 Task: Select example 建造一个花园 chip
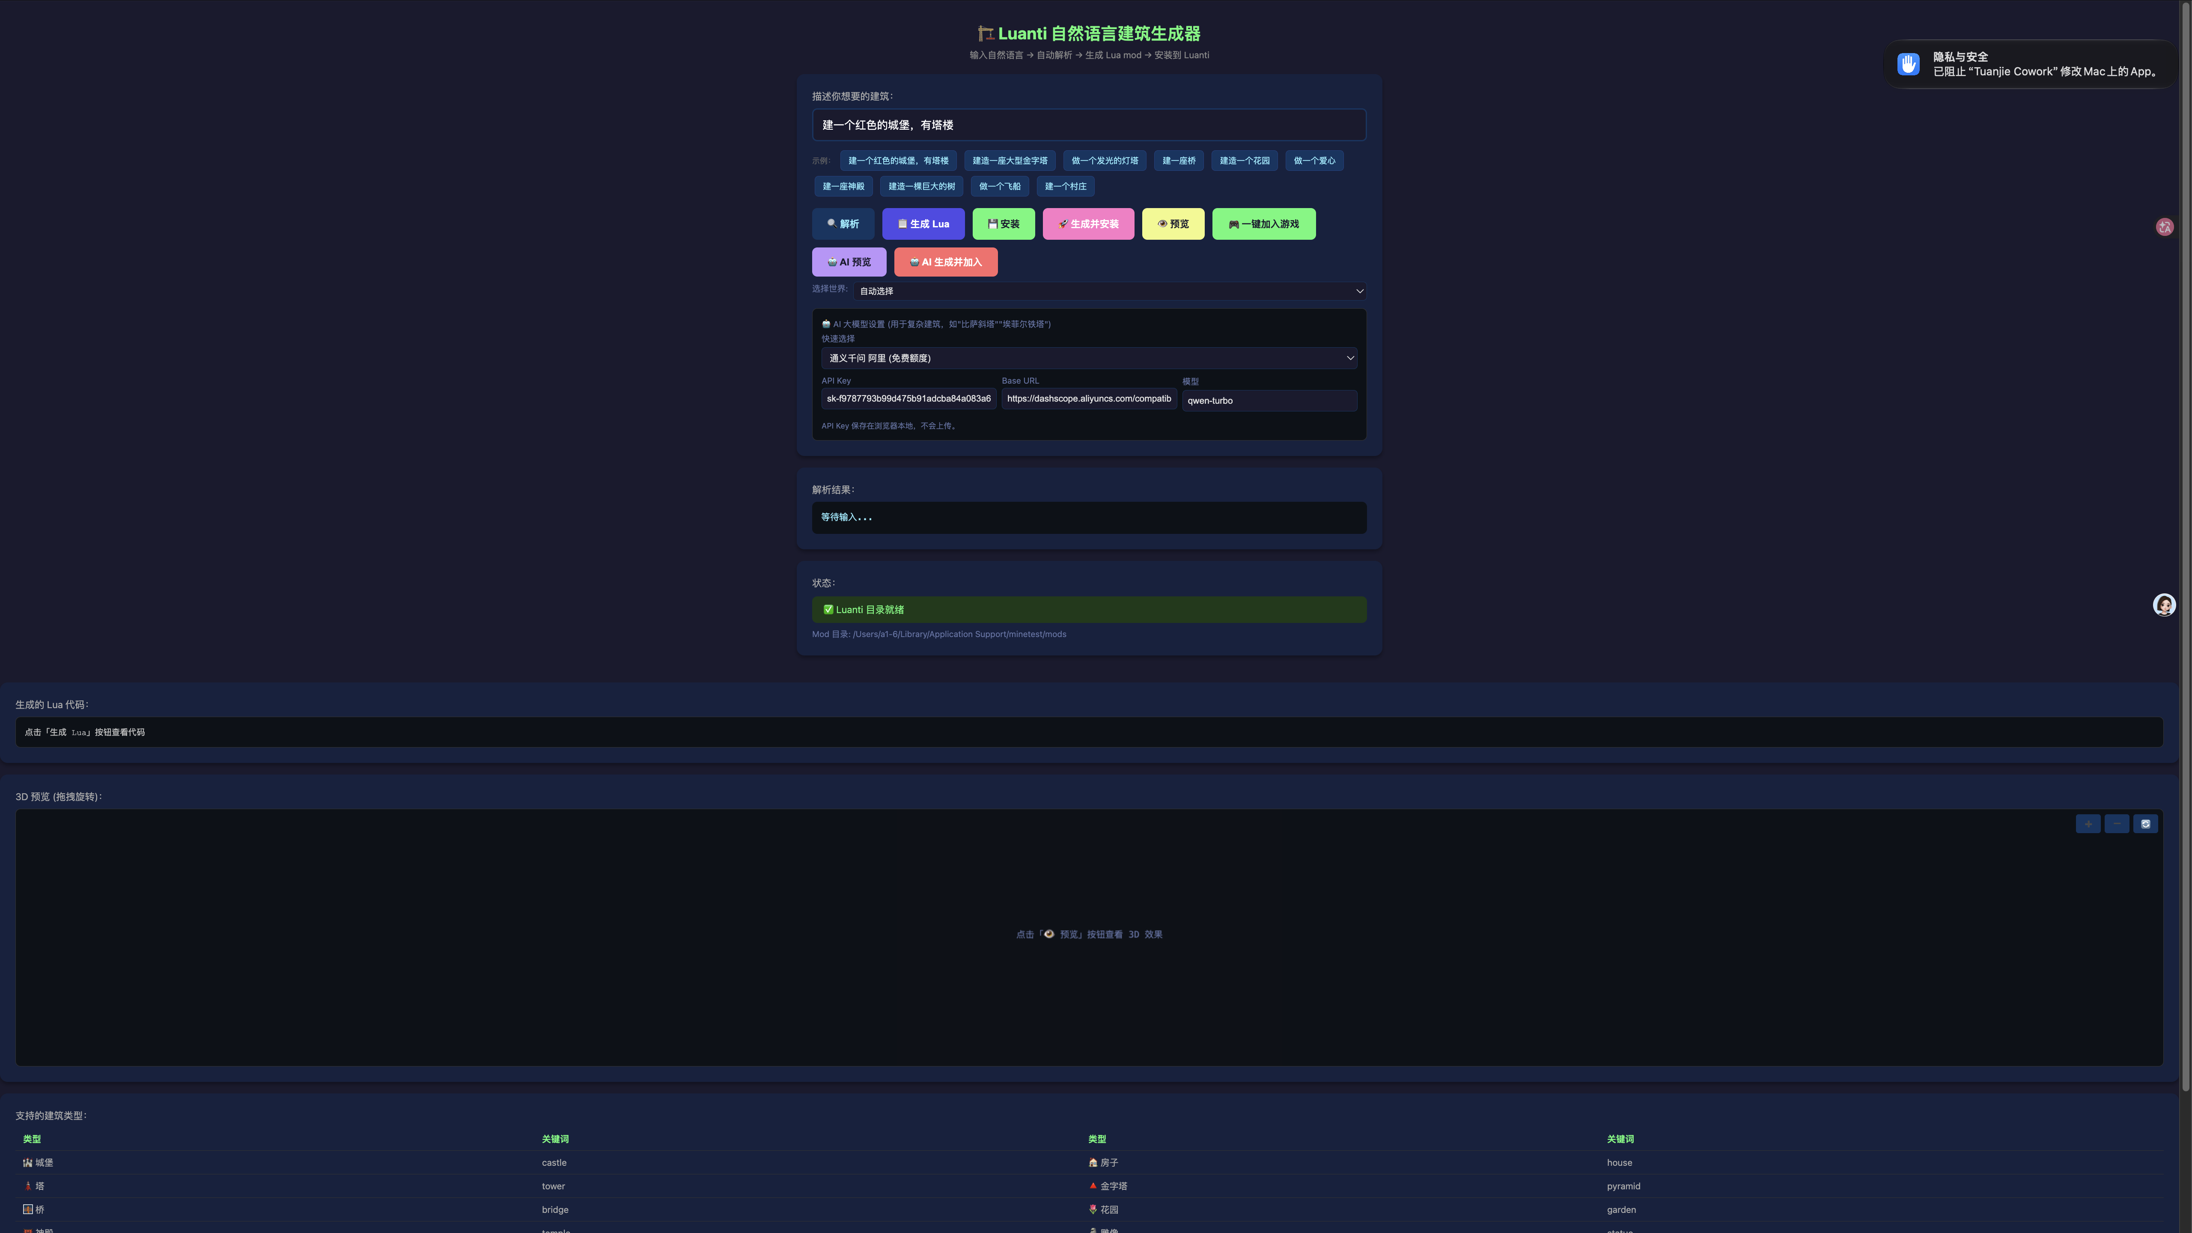pyautogui.click(x=1245, y=161)
